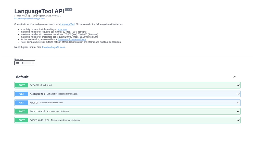
Task: Expand the POST /words/delete chevron
Action: [238, 120]
